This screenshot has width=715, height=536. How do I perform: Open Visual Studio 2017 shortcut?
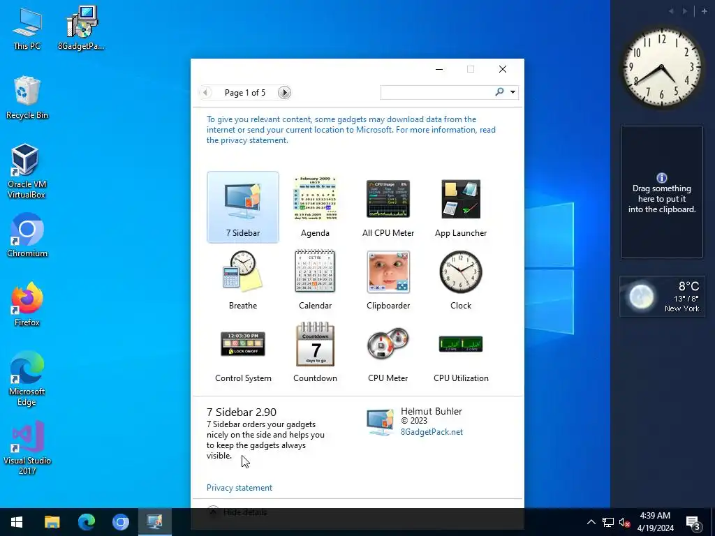tap(27, 448)
